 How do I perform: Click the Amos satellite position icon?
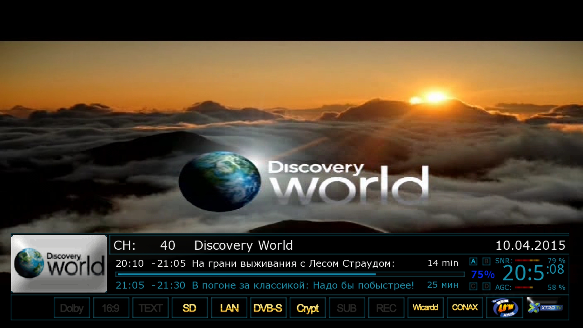click(x=505, y=308)
